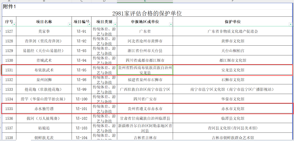Select the 安龙县文化馆 cell

[232, 70]
